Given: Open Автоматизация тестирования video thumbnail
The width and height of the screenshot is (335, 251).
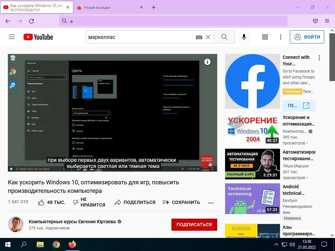Looking at the screenshot, I should 253,164.
